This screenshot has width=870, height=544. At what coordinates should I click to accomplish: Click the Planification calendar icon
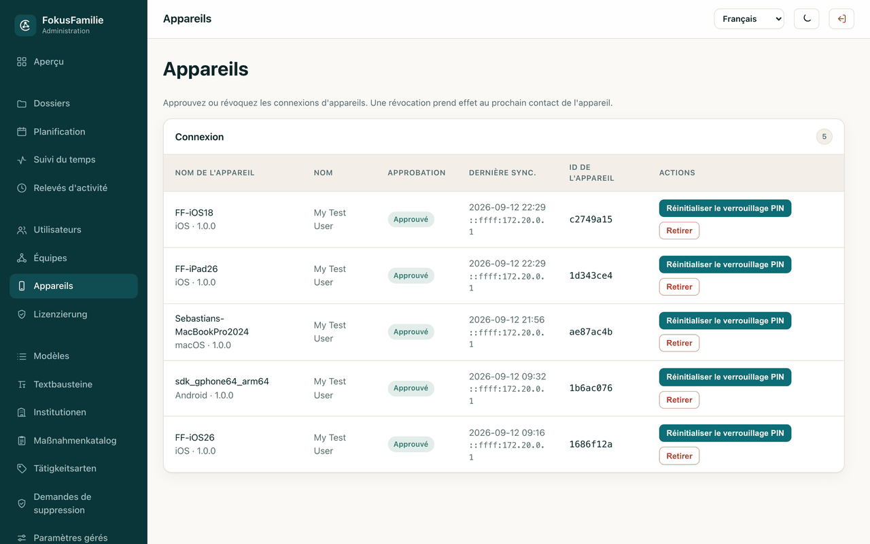pos(22,132)
